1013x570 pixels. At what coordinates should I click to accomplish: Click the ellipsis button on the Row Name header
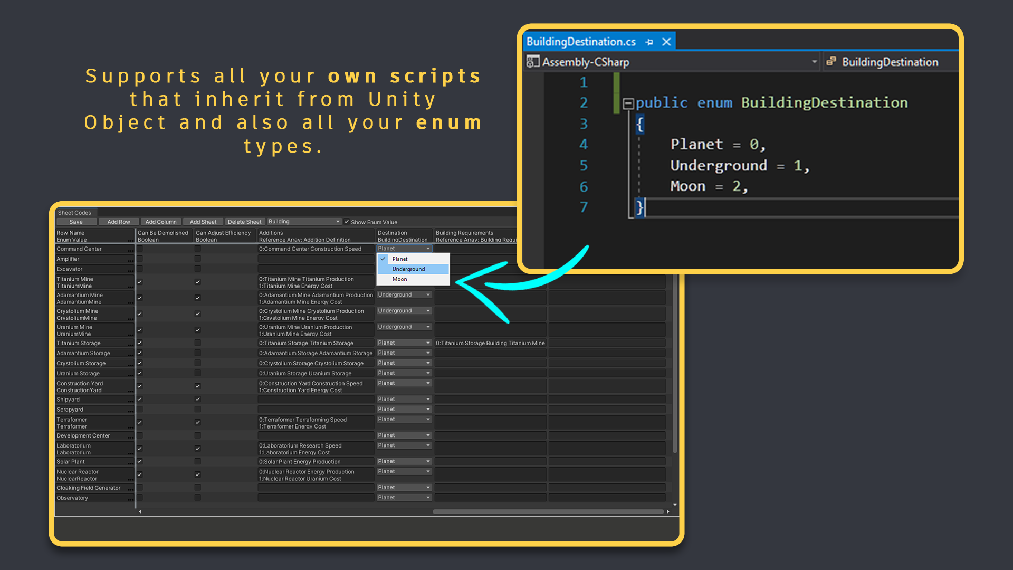coord(131,241)
